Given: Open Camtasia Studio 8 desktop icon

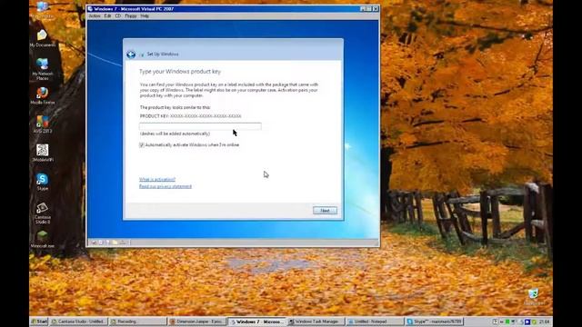Looking at the screenshot, I should [x=43, y=213].
